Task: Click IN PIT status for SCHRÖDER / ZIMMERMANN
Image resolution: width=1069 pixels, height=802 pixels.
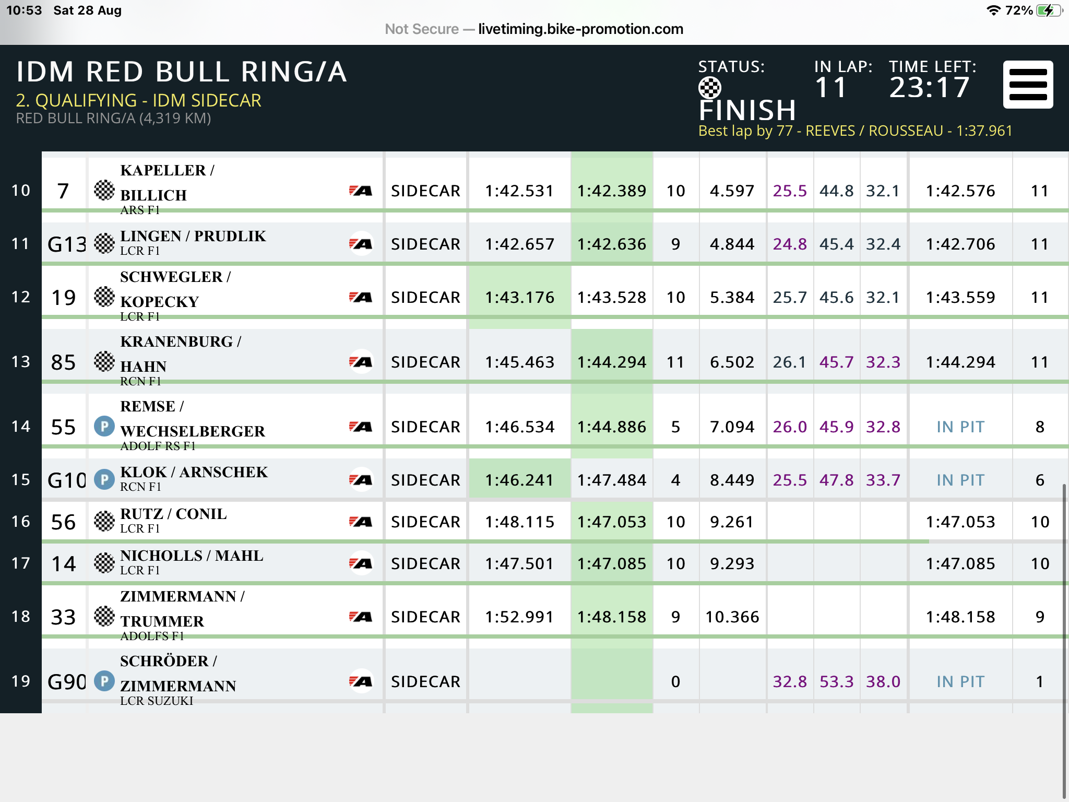Action: point(960,681)
